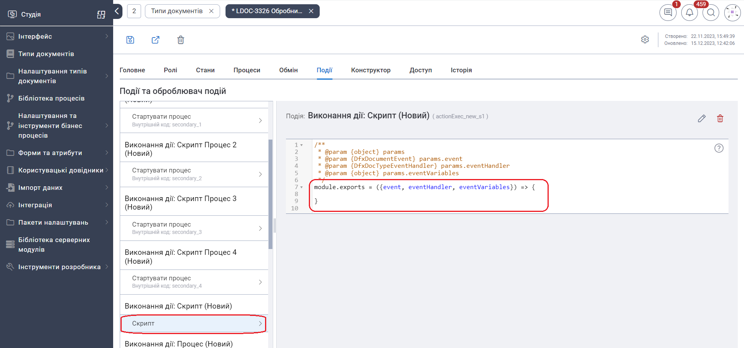Screen dimensions: 744x348
Task: Select Стартувати процес secondary_3 handler
Action: [194, 228]
